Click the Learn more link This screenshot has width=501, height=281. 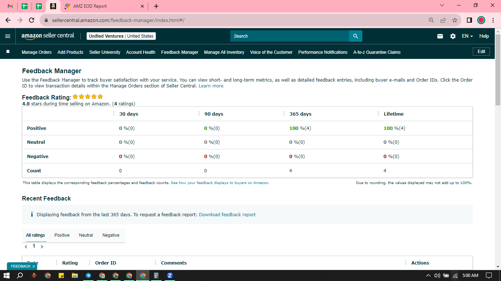pos(211,86)
